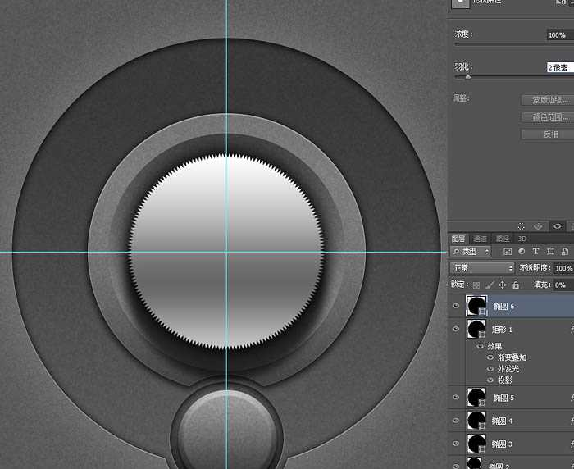Click the 浓度 density slider track
574x469 pixels.
click(x=514, y=44)
